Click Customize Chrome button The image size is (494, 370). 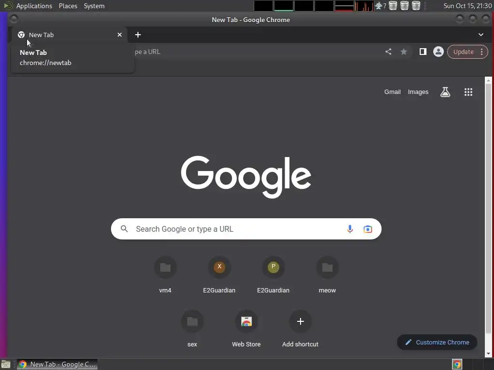(437, 343)
